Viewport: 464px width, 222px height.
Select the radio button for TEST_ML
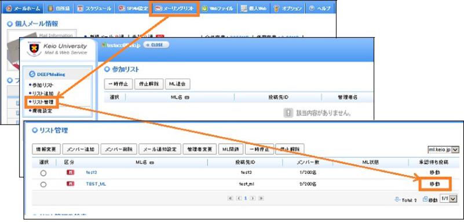click(43, 184)
